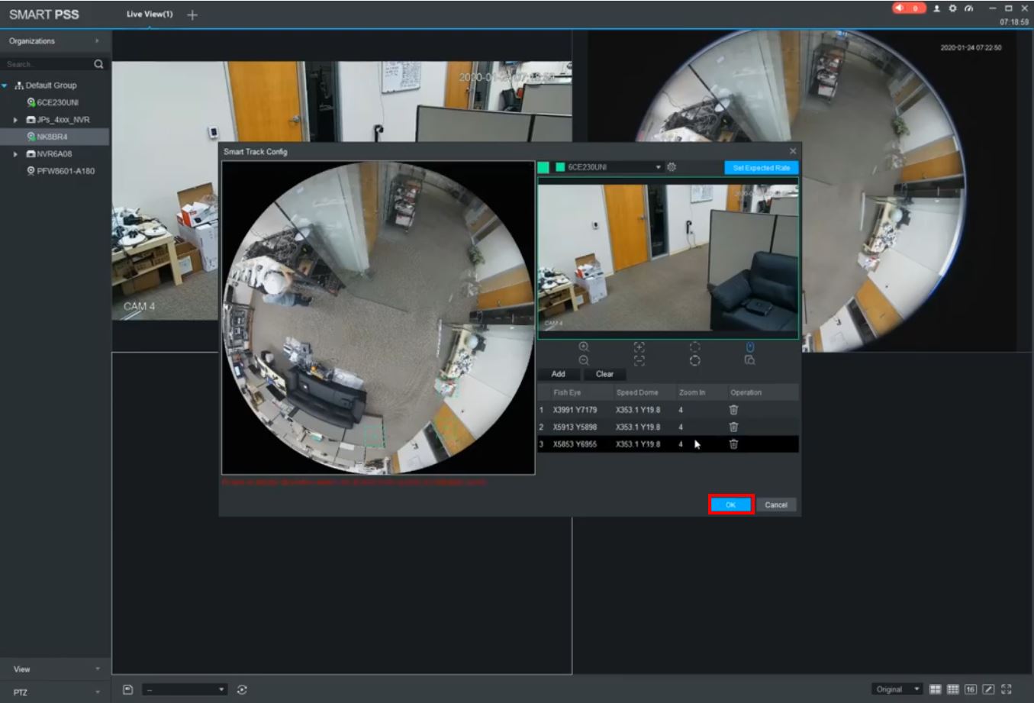Screen dimensions: 1034x703
Task: Confirm Smart Track Config with OK
Action: pos(730,505)
